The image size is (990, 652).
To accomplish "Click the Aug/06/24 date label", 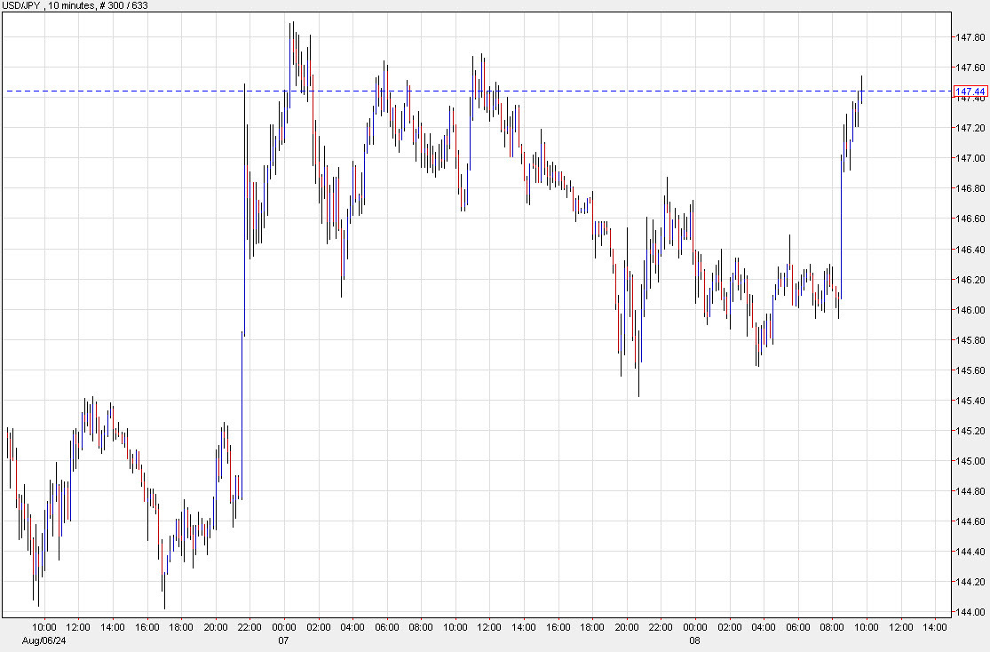I will (44, 640).
